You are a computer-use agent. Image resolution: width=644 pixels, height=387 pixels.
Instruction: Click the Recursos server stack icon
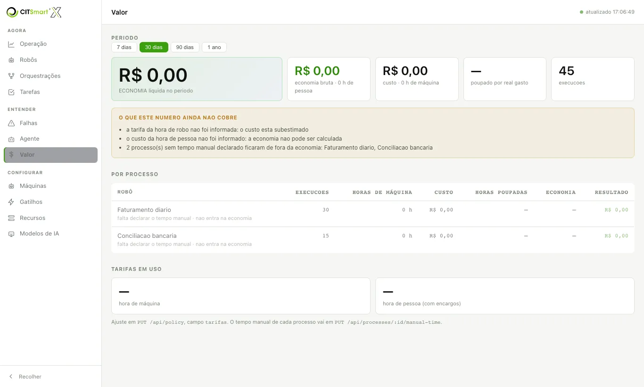[11, 218]
